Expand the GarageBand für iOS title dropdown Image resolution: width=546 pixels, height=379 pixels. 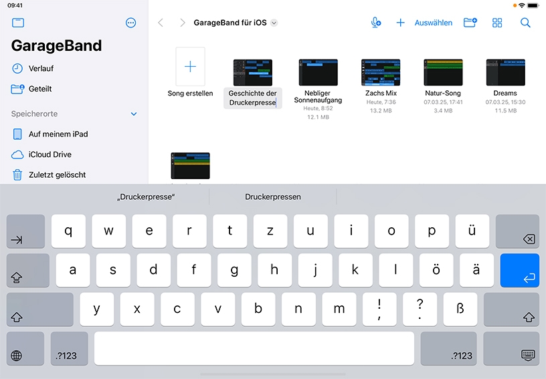point(274,23)
